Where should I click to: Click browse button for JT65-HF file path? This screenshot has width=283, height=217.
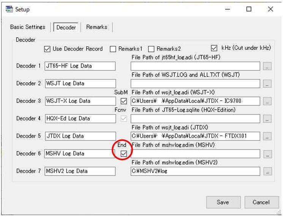(267, 66)
